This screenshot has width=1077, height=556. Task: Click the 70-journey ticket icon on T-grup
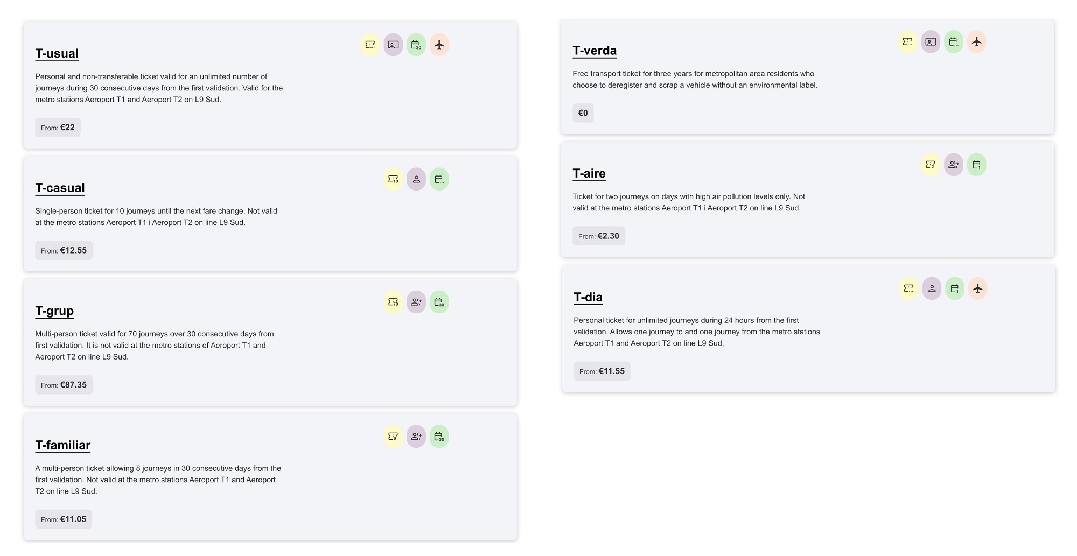tap(393, 302)
